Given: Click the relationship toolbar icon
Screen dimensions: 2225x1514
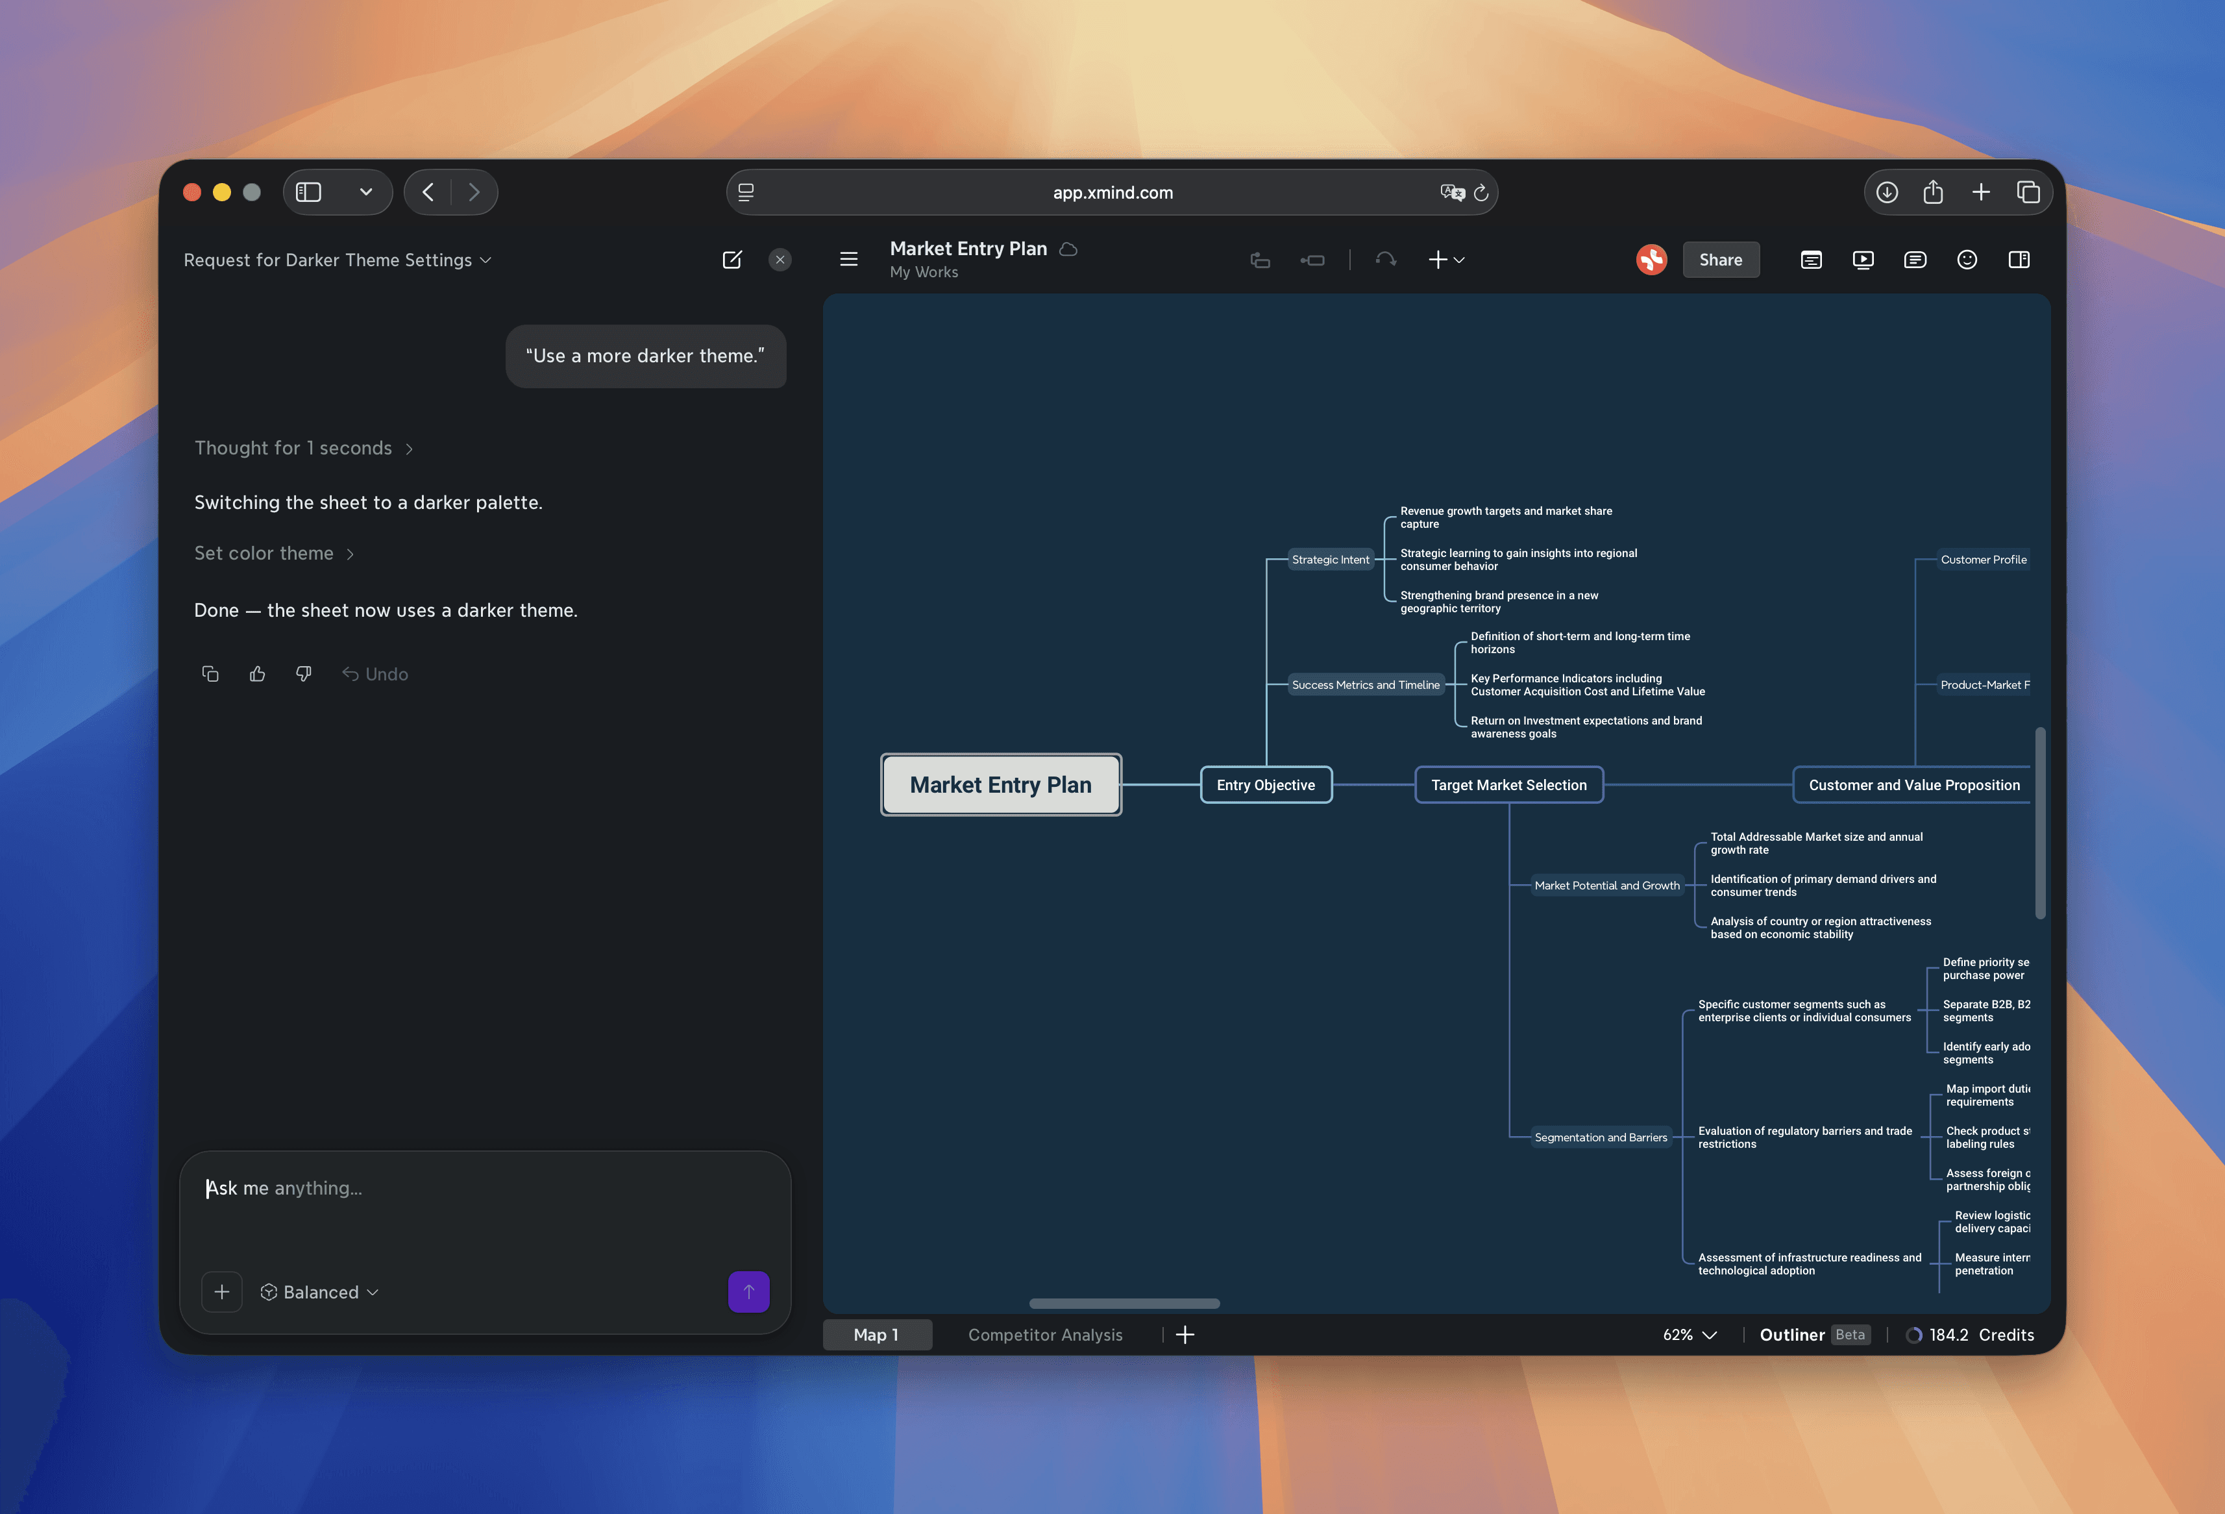Looking at the screenshot, I should 1385,260.
